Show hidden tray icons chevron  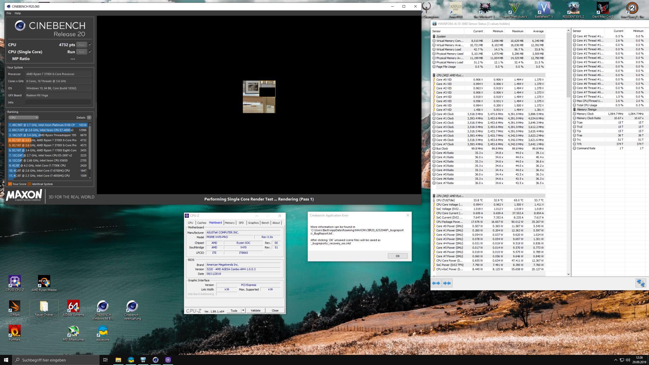point(615,360)
